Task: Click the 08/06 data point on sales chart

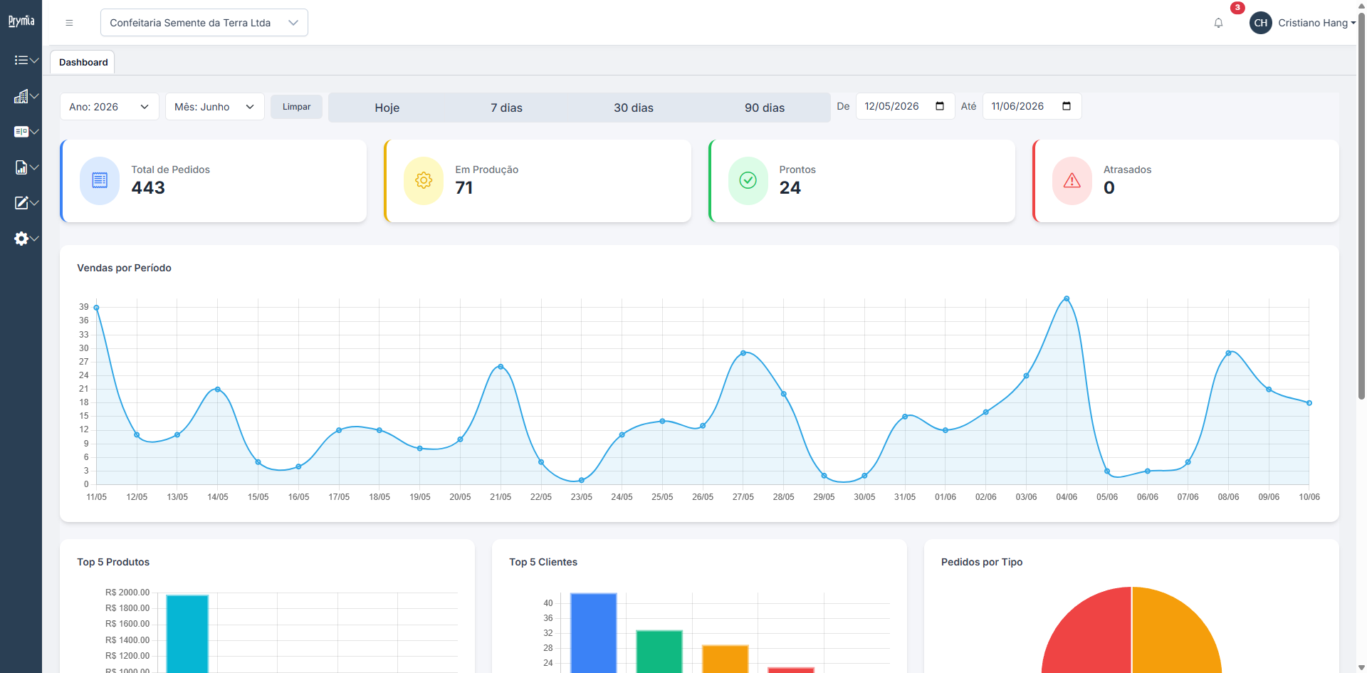Action: 1228,353
